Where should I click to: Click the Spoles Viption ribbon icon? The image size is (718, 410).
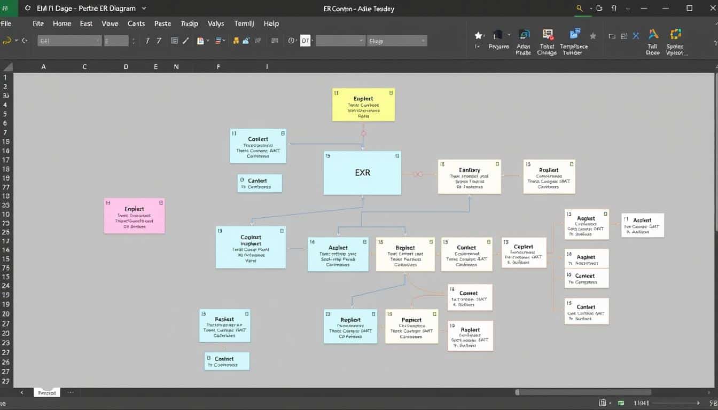(675, 35)
